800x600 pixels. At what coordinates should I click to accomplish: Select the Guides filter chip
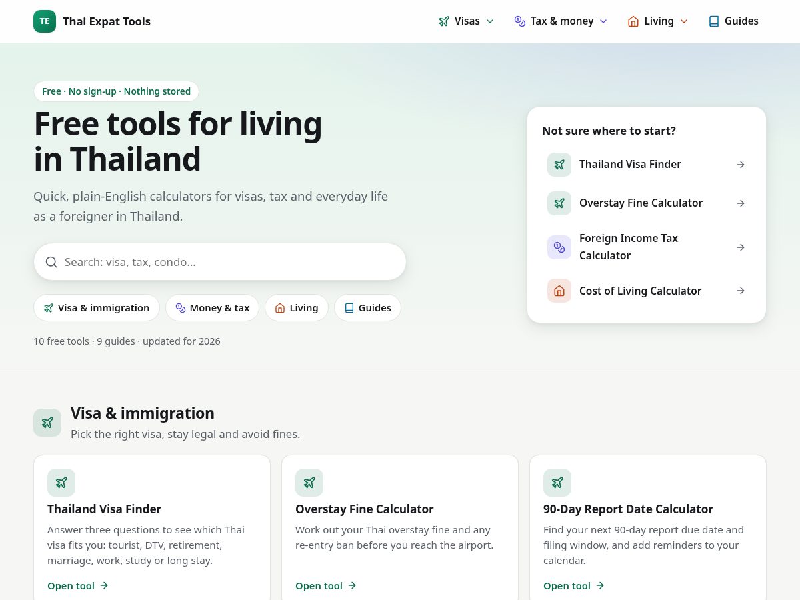[x=367, y=308]
